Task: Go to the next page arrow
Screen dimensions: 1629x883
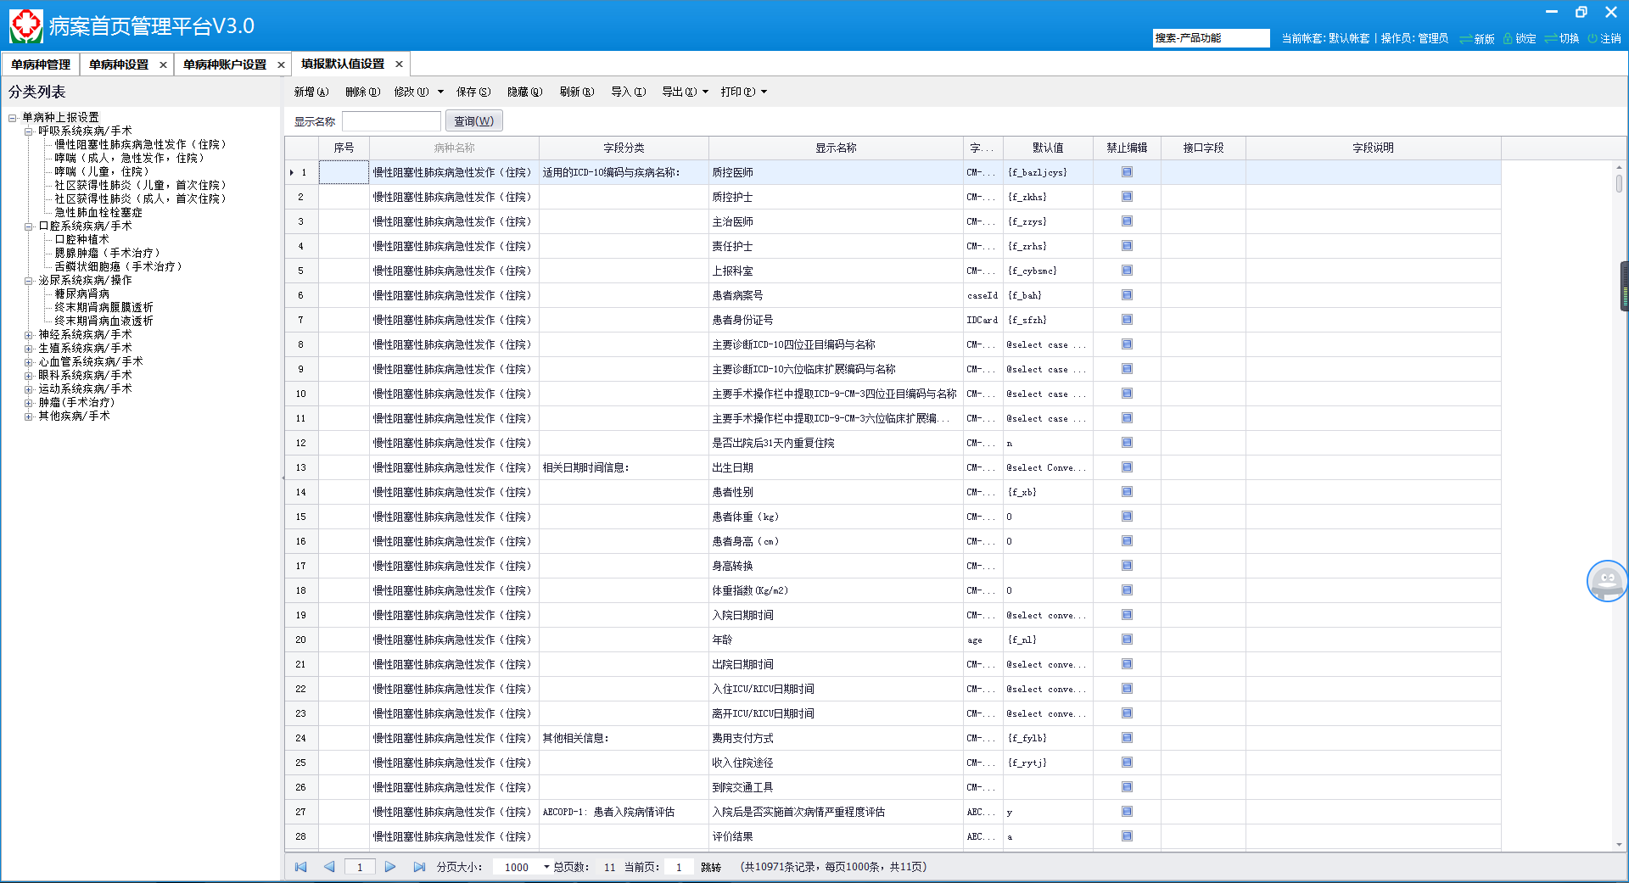Action: [x=390, y=867]
